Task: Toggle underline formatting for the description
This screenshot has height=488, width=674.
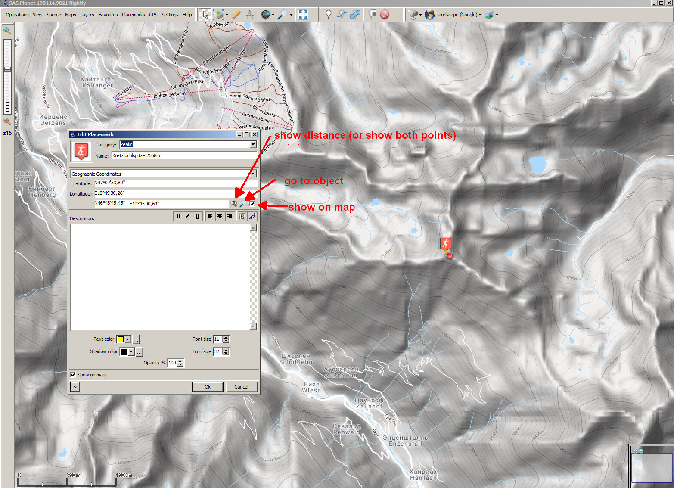Action: click(197, 216)
